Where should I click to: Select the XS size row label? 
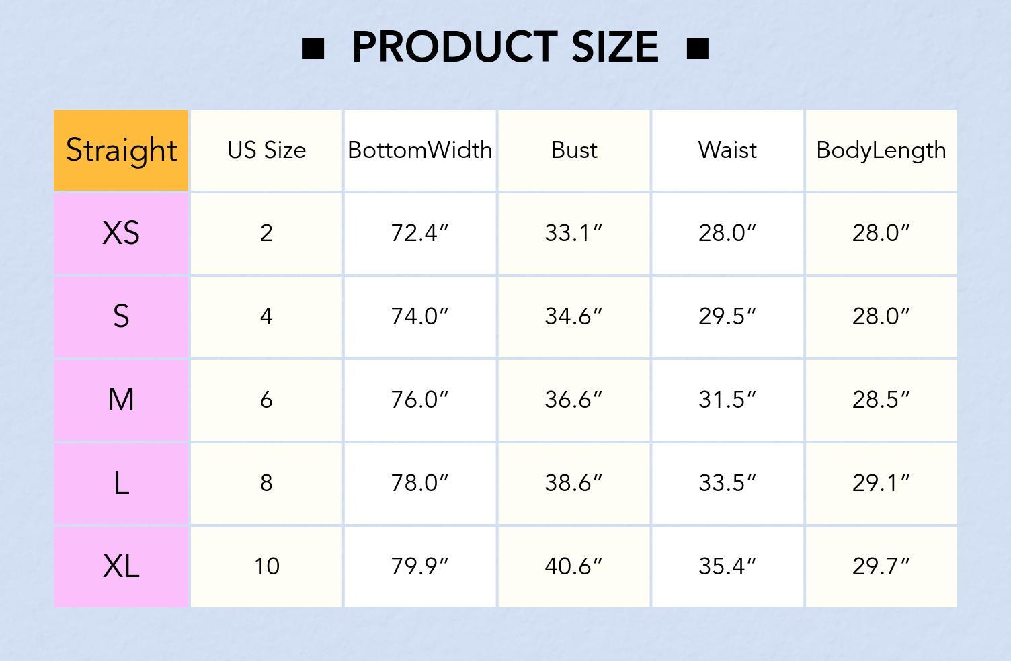[121, 233]
